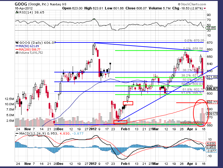Viewport: 223px width, 168px height.
Task: Click the RSI(14) legend icon
Action: point(17,12)
